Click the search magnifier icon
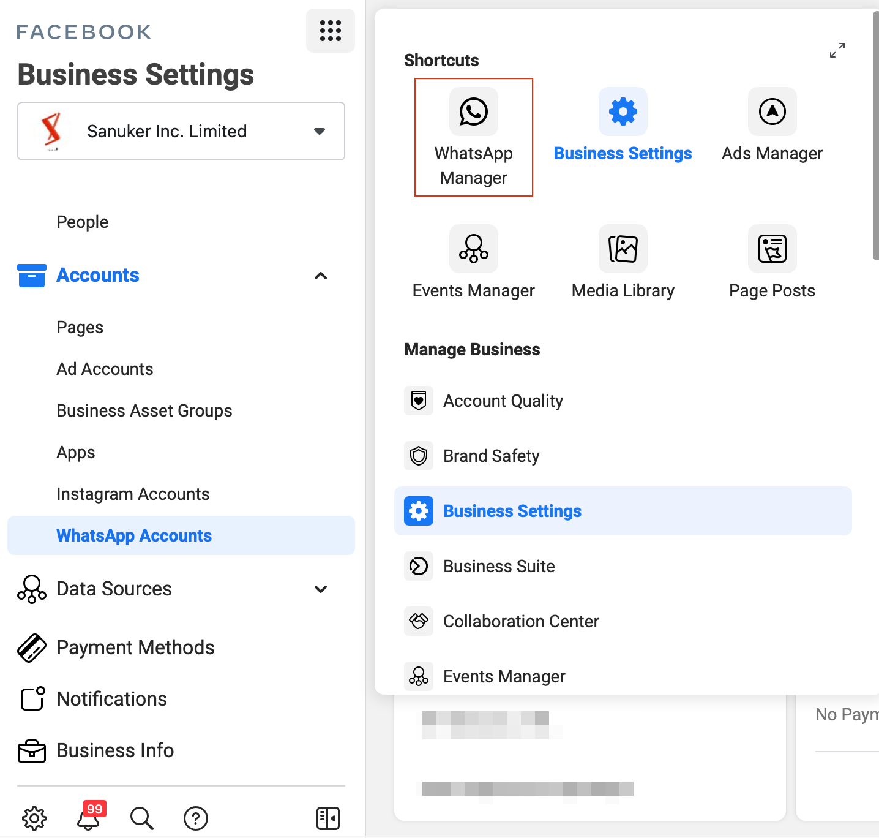The height and width of the screenshot is (838, 879). tap(142, 818)
